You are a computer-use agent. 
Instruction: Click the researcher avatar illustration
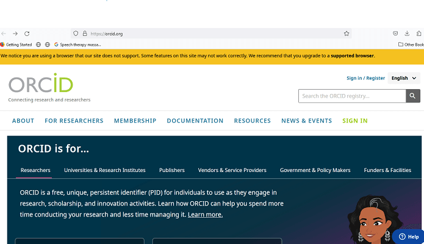374,219
